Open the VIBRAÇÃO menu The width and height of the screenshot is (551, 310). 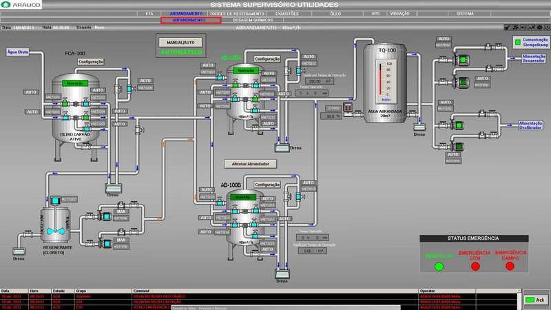tap(399, 14)
